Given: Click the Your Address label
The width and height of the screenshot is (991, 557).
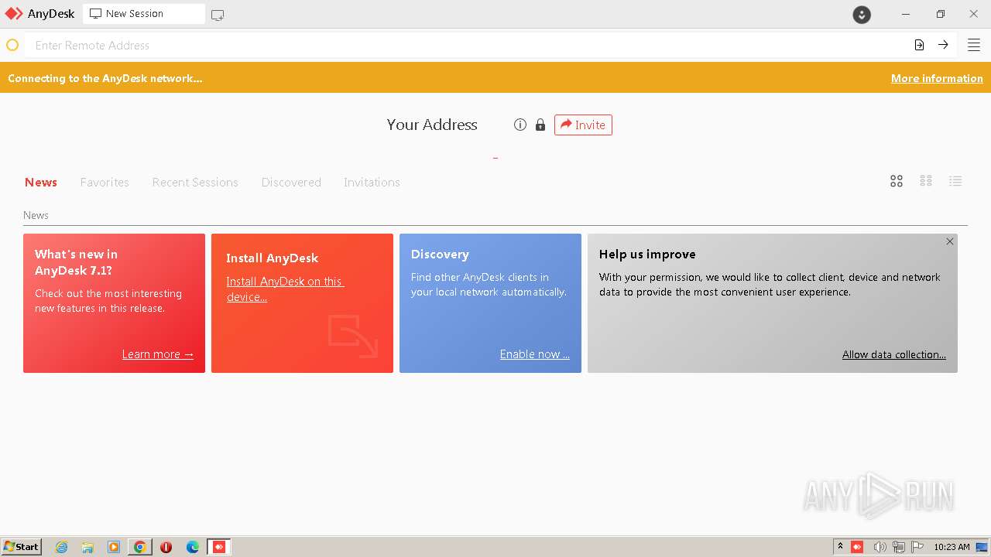Looking at the screenshot, I should click(432, 125).
